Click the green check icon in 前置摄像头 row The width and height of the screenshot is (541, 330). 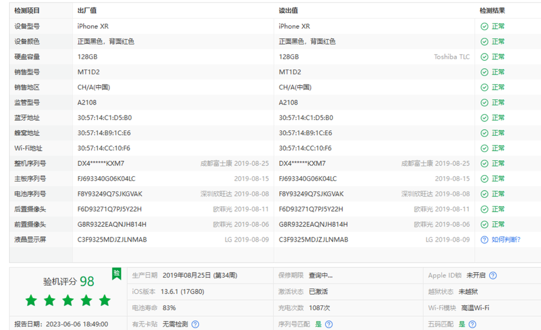pos(484,225)
